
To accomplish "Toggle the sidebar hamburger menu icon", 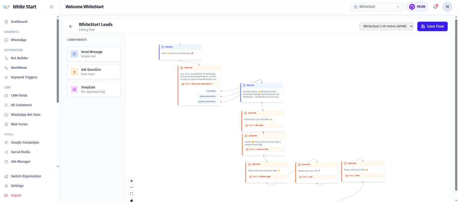I will click(52, 7).
